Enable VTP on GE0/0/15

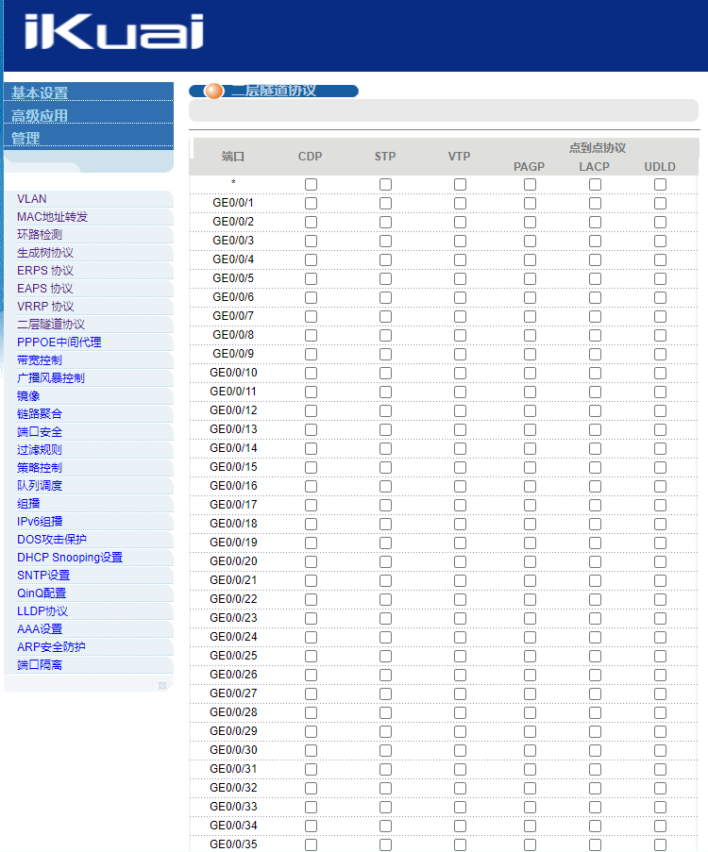click(x=460, y=467)
